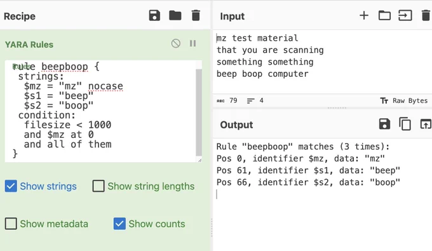The image size is (432, 251).
Task: Add a new input tab using the plus icon
Action: click(x=364, y=15)
